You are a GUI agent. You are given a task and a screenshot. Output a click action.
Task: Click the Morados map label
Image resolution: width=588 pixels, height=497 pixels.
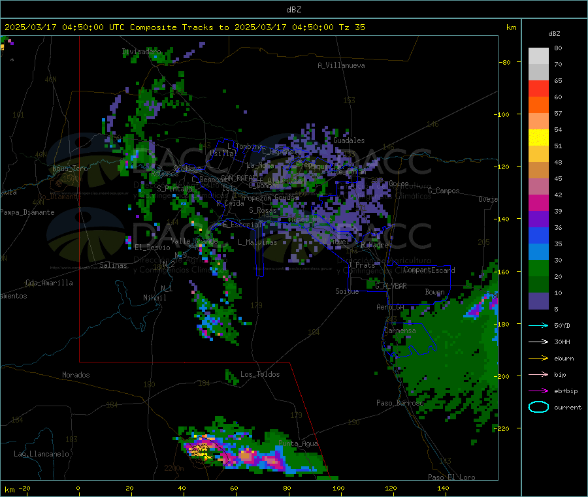pos(76,375)
